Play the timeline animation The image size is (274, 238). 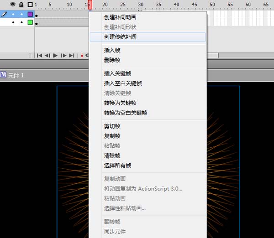coord(55,56)
